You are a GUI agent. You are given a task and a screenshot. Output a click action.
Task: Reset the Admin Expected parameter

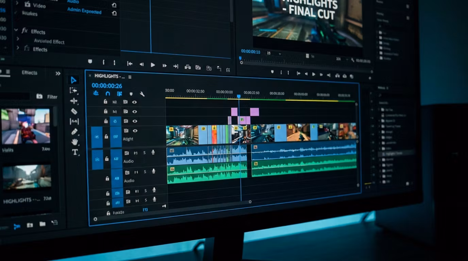pyautogui.click(x=114, y=13)
